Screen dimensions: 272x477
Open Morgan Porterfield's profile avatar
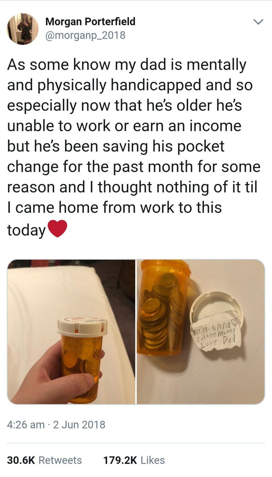pyautogui.click(x=23, y=29)
